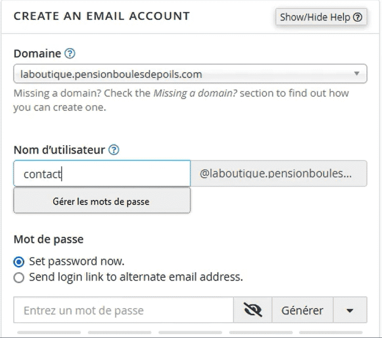Image resolution: width=382 pixels, height=338 pixels.
Task: Generate a password with Générer button
Action: click(302, 310)
